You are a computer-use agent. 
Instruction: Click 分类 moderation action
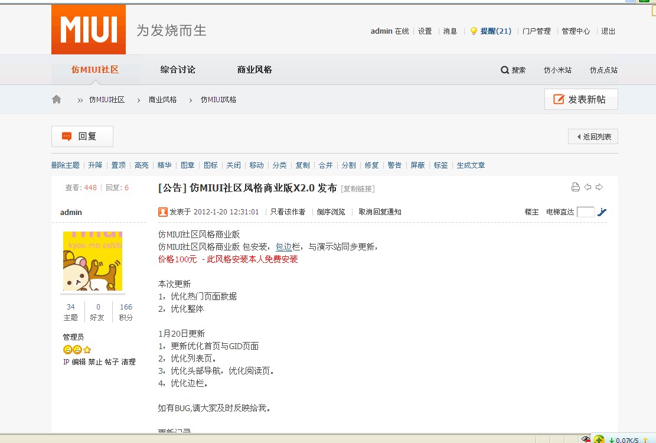[279, 165]
